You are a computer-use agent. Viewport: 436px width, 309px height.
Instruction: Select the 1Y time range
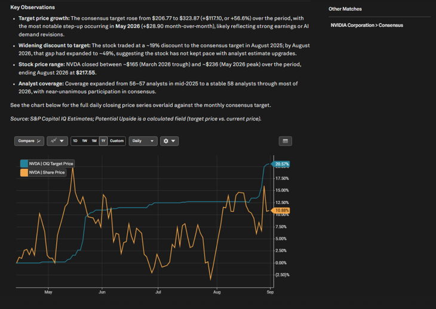coord(103,141)
